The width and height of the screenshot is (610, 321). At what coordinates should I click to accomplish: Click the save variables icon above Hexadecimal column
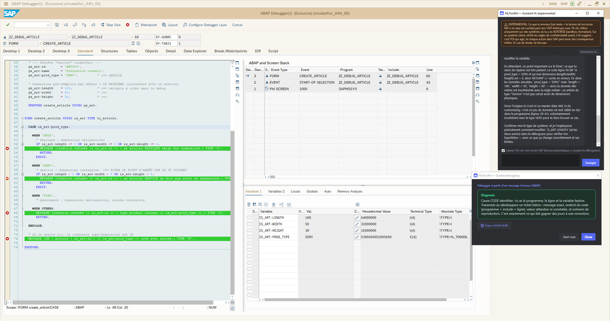point(357,205)
